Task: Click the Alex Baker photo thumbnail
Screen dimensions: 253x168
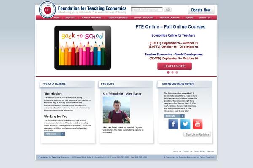Action: click(116, 110)
